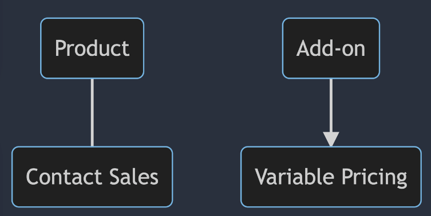This screenshot has width=431, height=216.
Task: Click the "Add-on" text label
Action: tap(331, 48)
